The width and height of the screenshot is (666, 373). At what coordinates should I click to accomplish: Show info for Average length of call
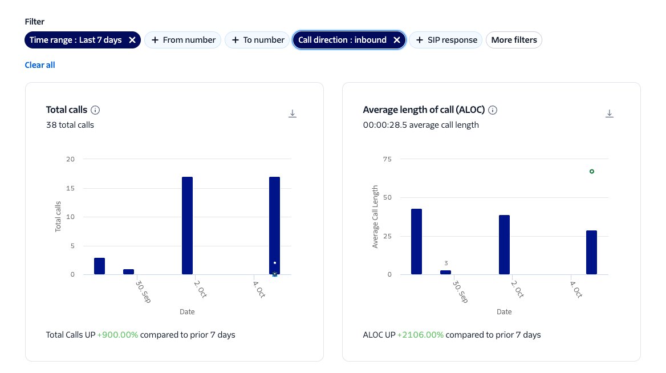pyautogui.click(x=493, y=110)
